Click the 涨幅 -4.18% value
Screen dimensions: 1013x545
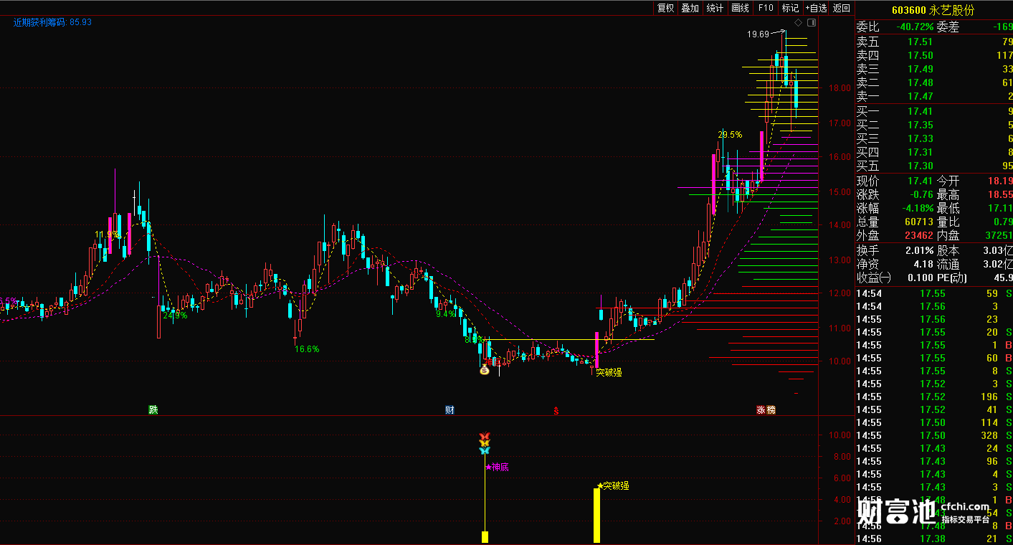tap(916, 208)
